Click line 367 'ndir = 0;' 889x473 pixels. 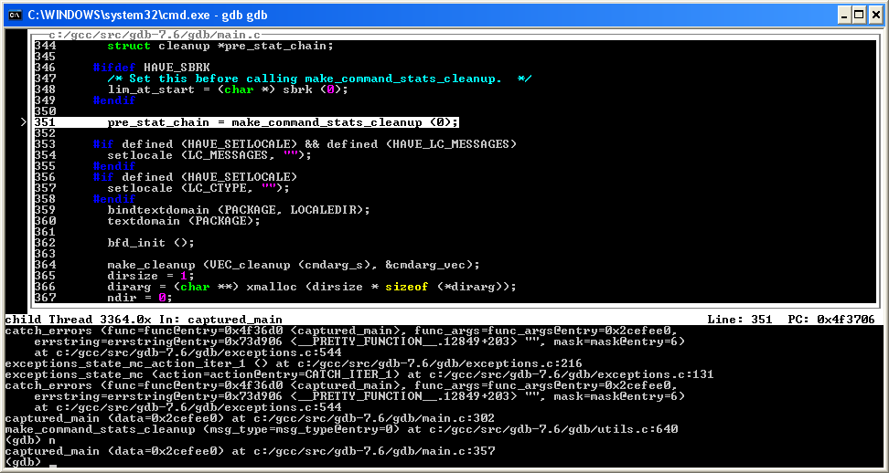point(139,298)
